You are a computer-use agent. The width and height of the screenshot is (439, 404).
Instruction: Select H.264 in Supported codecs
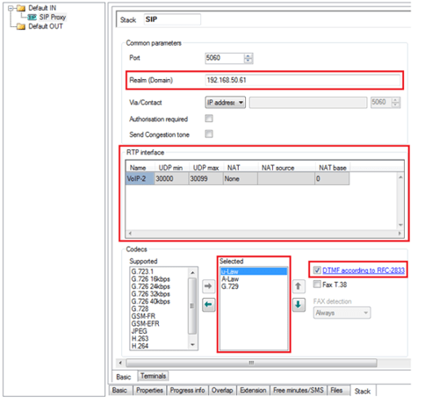tap(160, 346)
